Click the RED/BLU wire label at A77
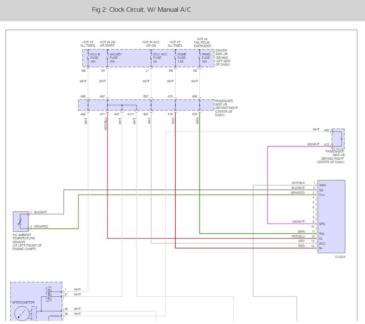The height and width of the screenshot is (324, 365). (x=105, y=124)
